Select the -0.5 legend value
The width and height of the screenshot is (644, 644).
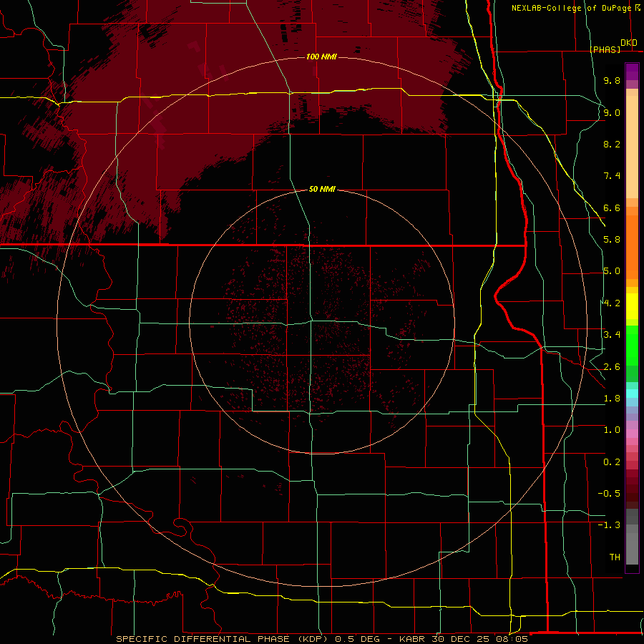click(x=609, y=494)
